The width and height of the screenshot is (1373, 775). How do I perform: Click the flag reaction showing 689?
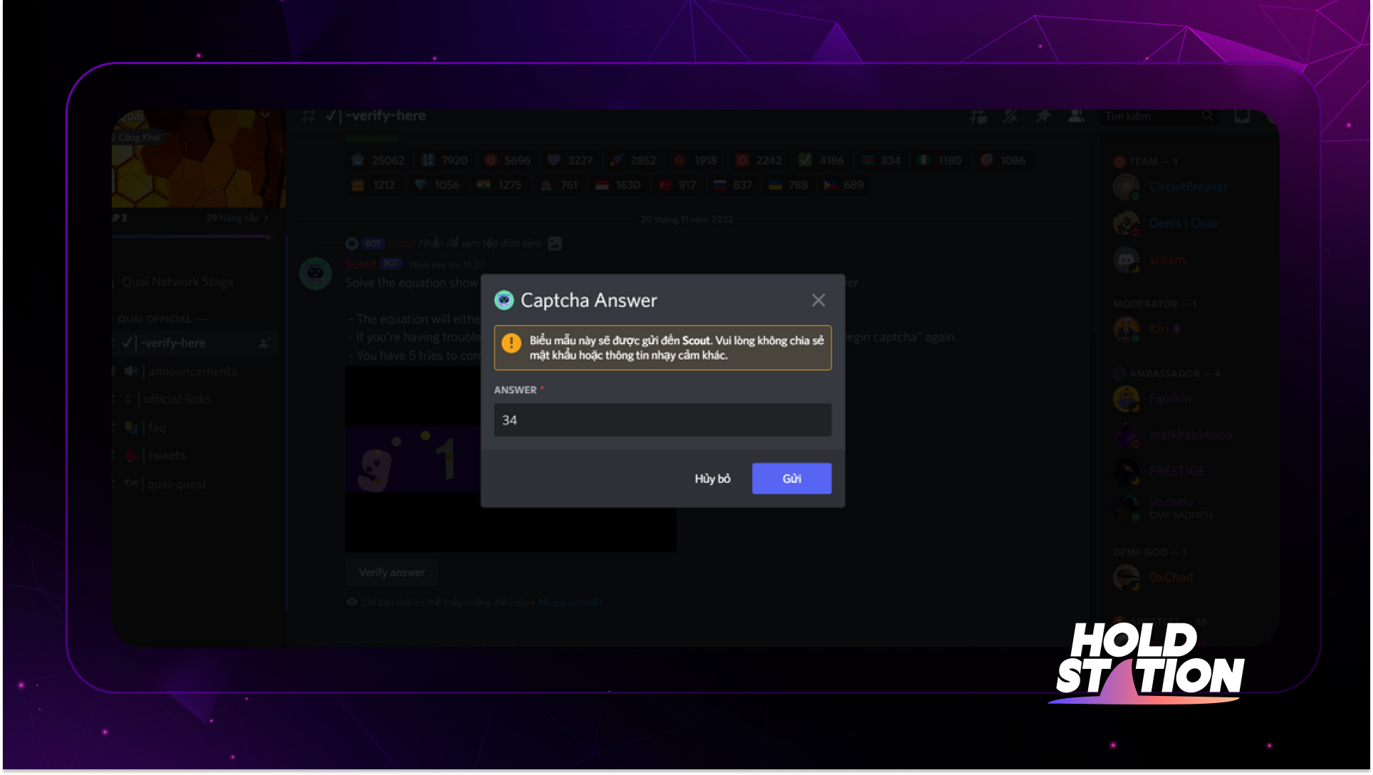(845, 185)
